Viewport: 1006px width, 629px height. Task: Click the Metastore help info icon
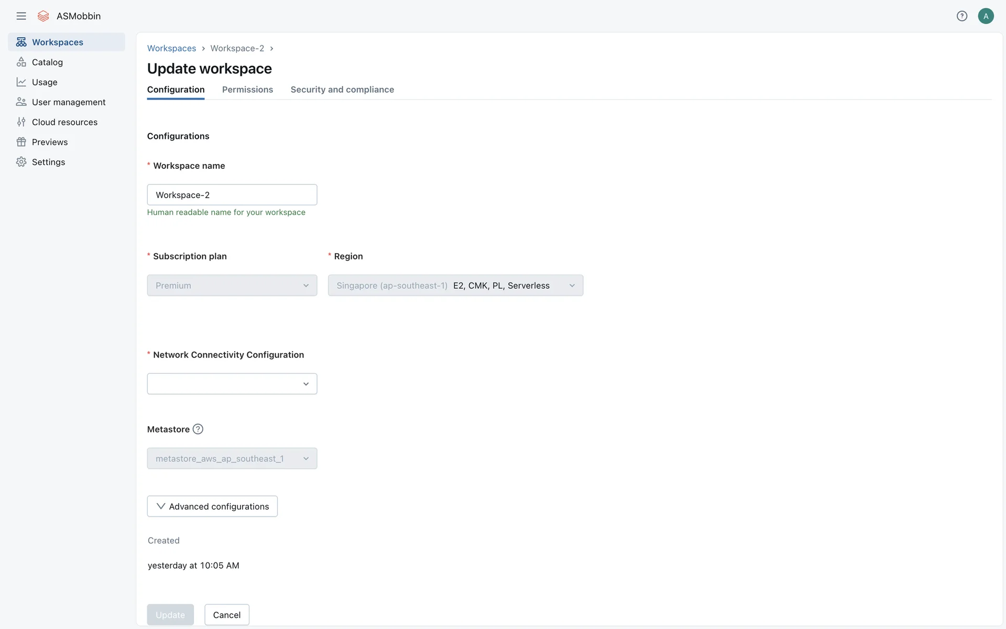pos(198,429)
